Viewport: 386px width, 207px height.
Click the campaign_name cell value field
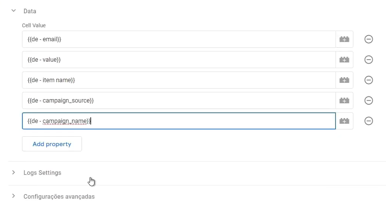pyautogui.click(x=178, y=121)
